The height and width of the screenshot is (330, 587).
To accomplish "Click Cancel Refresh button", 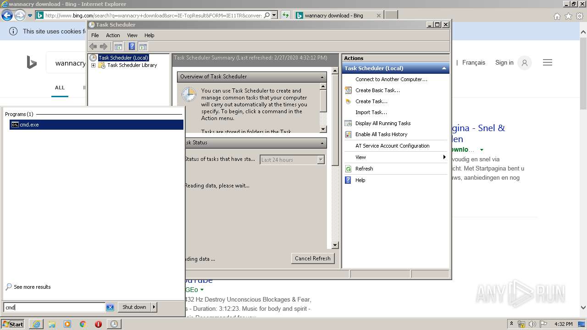I will click(313, 258).
